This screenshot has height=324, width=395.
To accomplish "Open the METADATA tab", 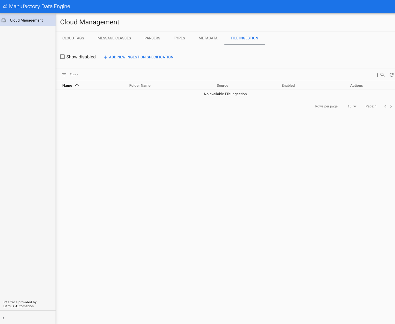I will [x=208, y=38].
